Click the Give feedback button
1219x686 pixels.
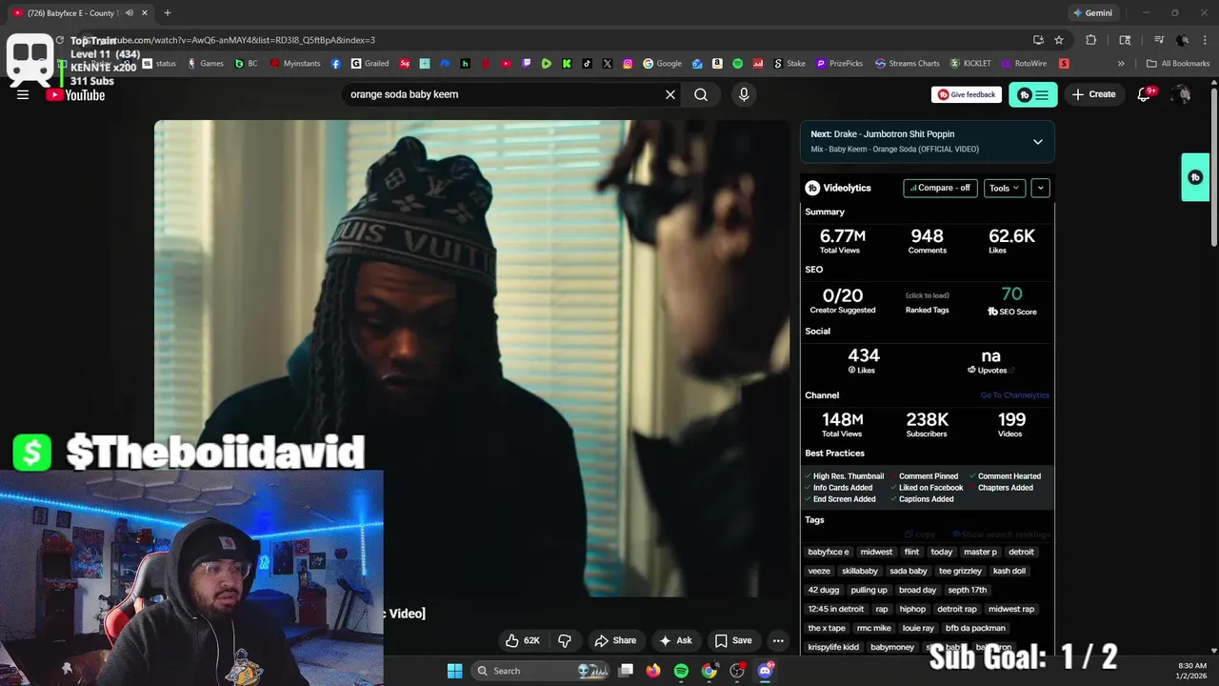coord(967,94)
